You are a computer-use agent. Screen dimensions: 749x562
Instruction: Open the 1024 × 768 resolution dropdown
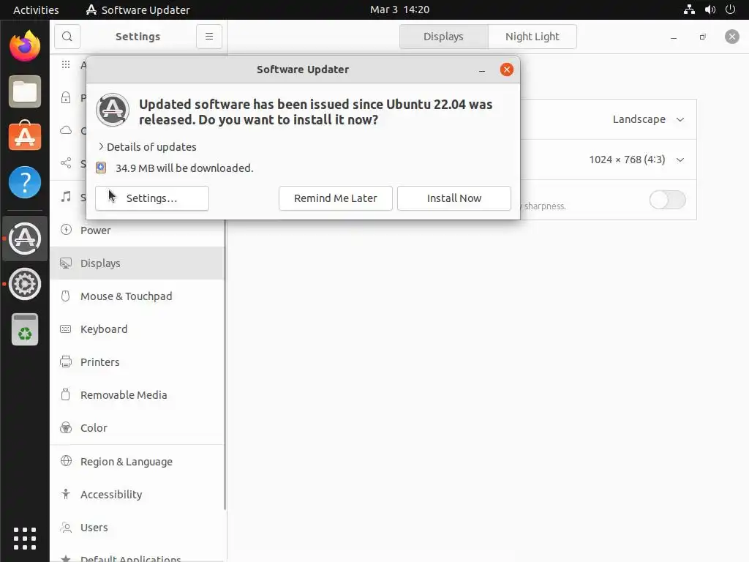(637, 159)
